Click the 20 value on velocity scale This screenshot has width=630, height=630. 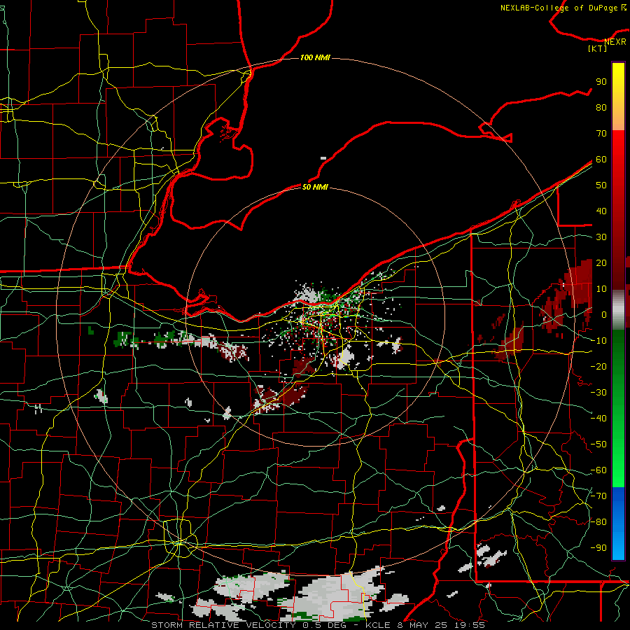[x=601, y=263]
